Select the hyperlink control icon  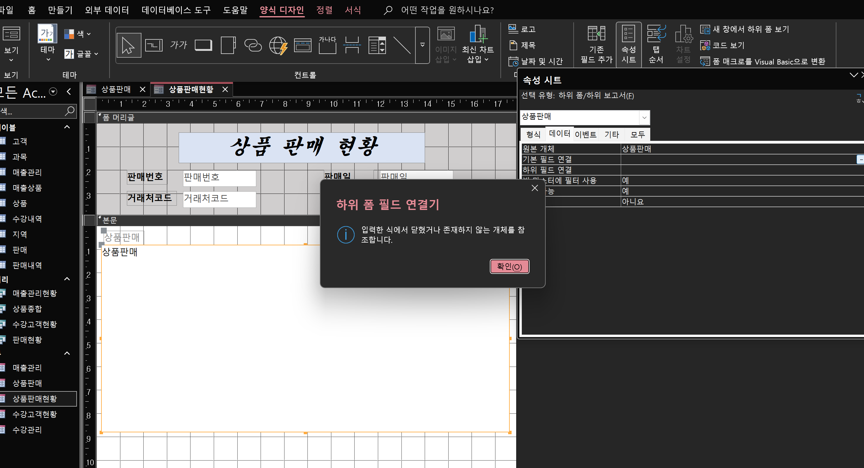[253, 45]
